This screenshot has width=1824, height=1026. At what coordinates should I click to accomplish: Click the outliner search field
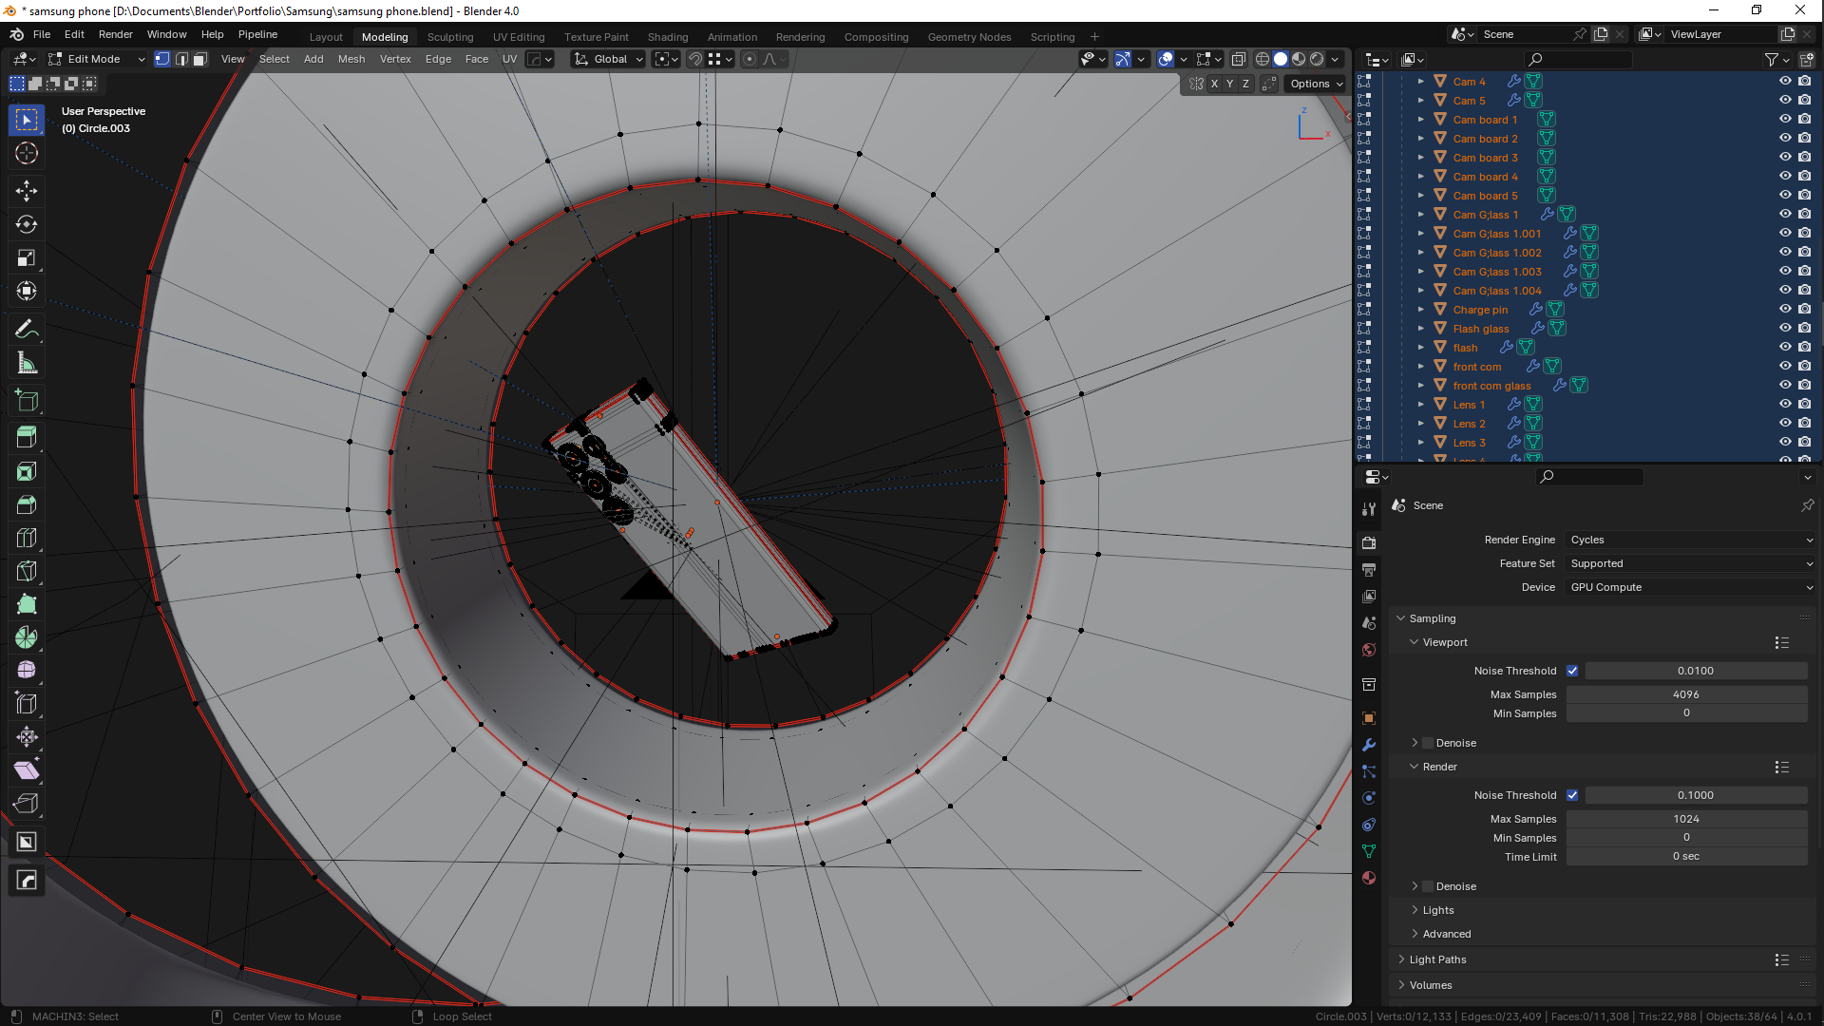pyautogui.click(x=1578, y=60)
